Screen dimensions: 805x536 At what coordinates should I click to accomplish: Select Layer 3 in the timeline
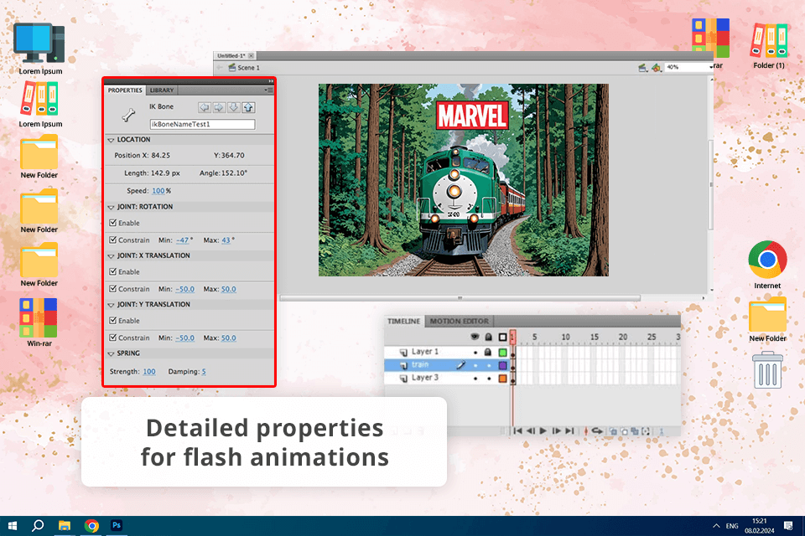click(424, 378)
